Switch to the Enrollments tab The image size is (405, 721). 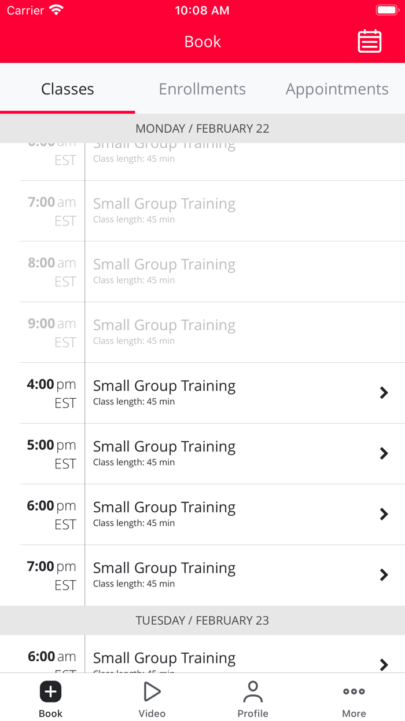click(203, 89)
